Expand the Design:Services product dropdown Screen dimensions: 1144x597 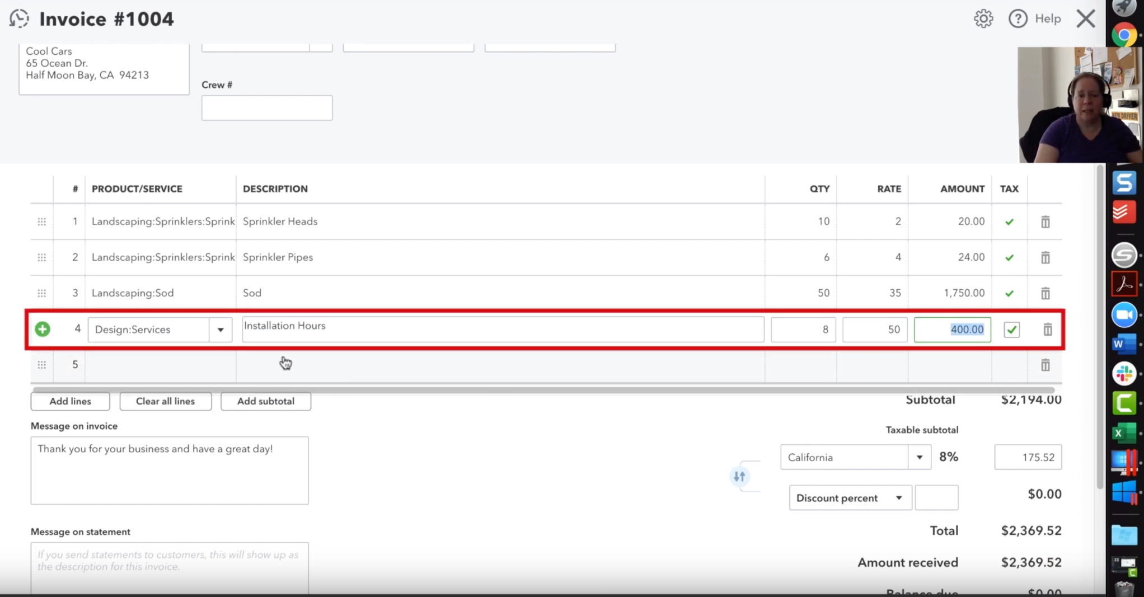pyautogui.click(x=221, y=330)
